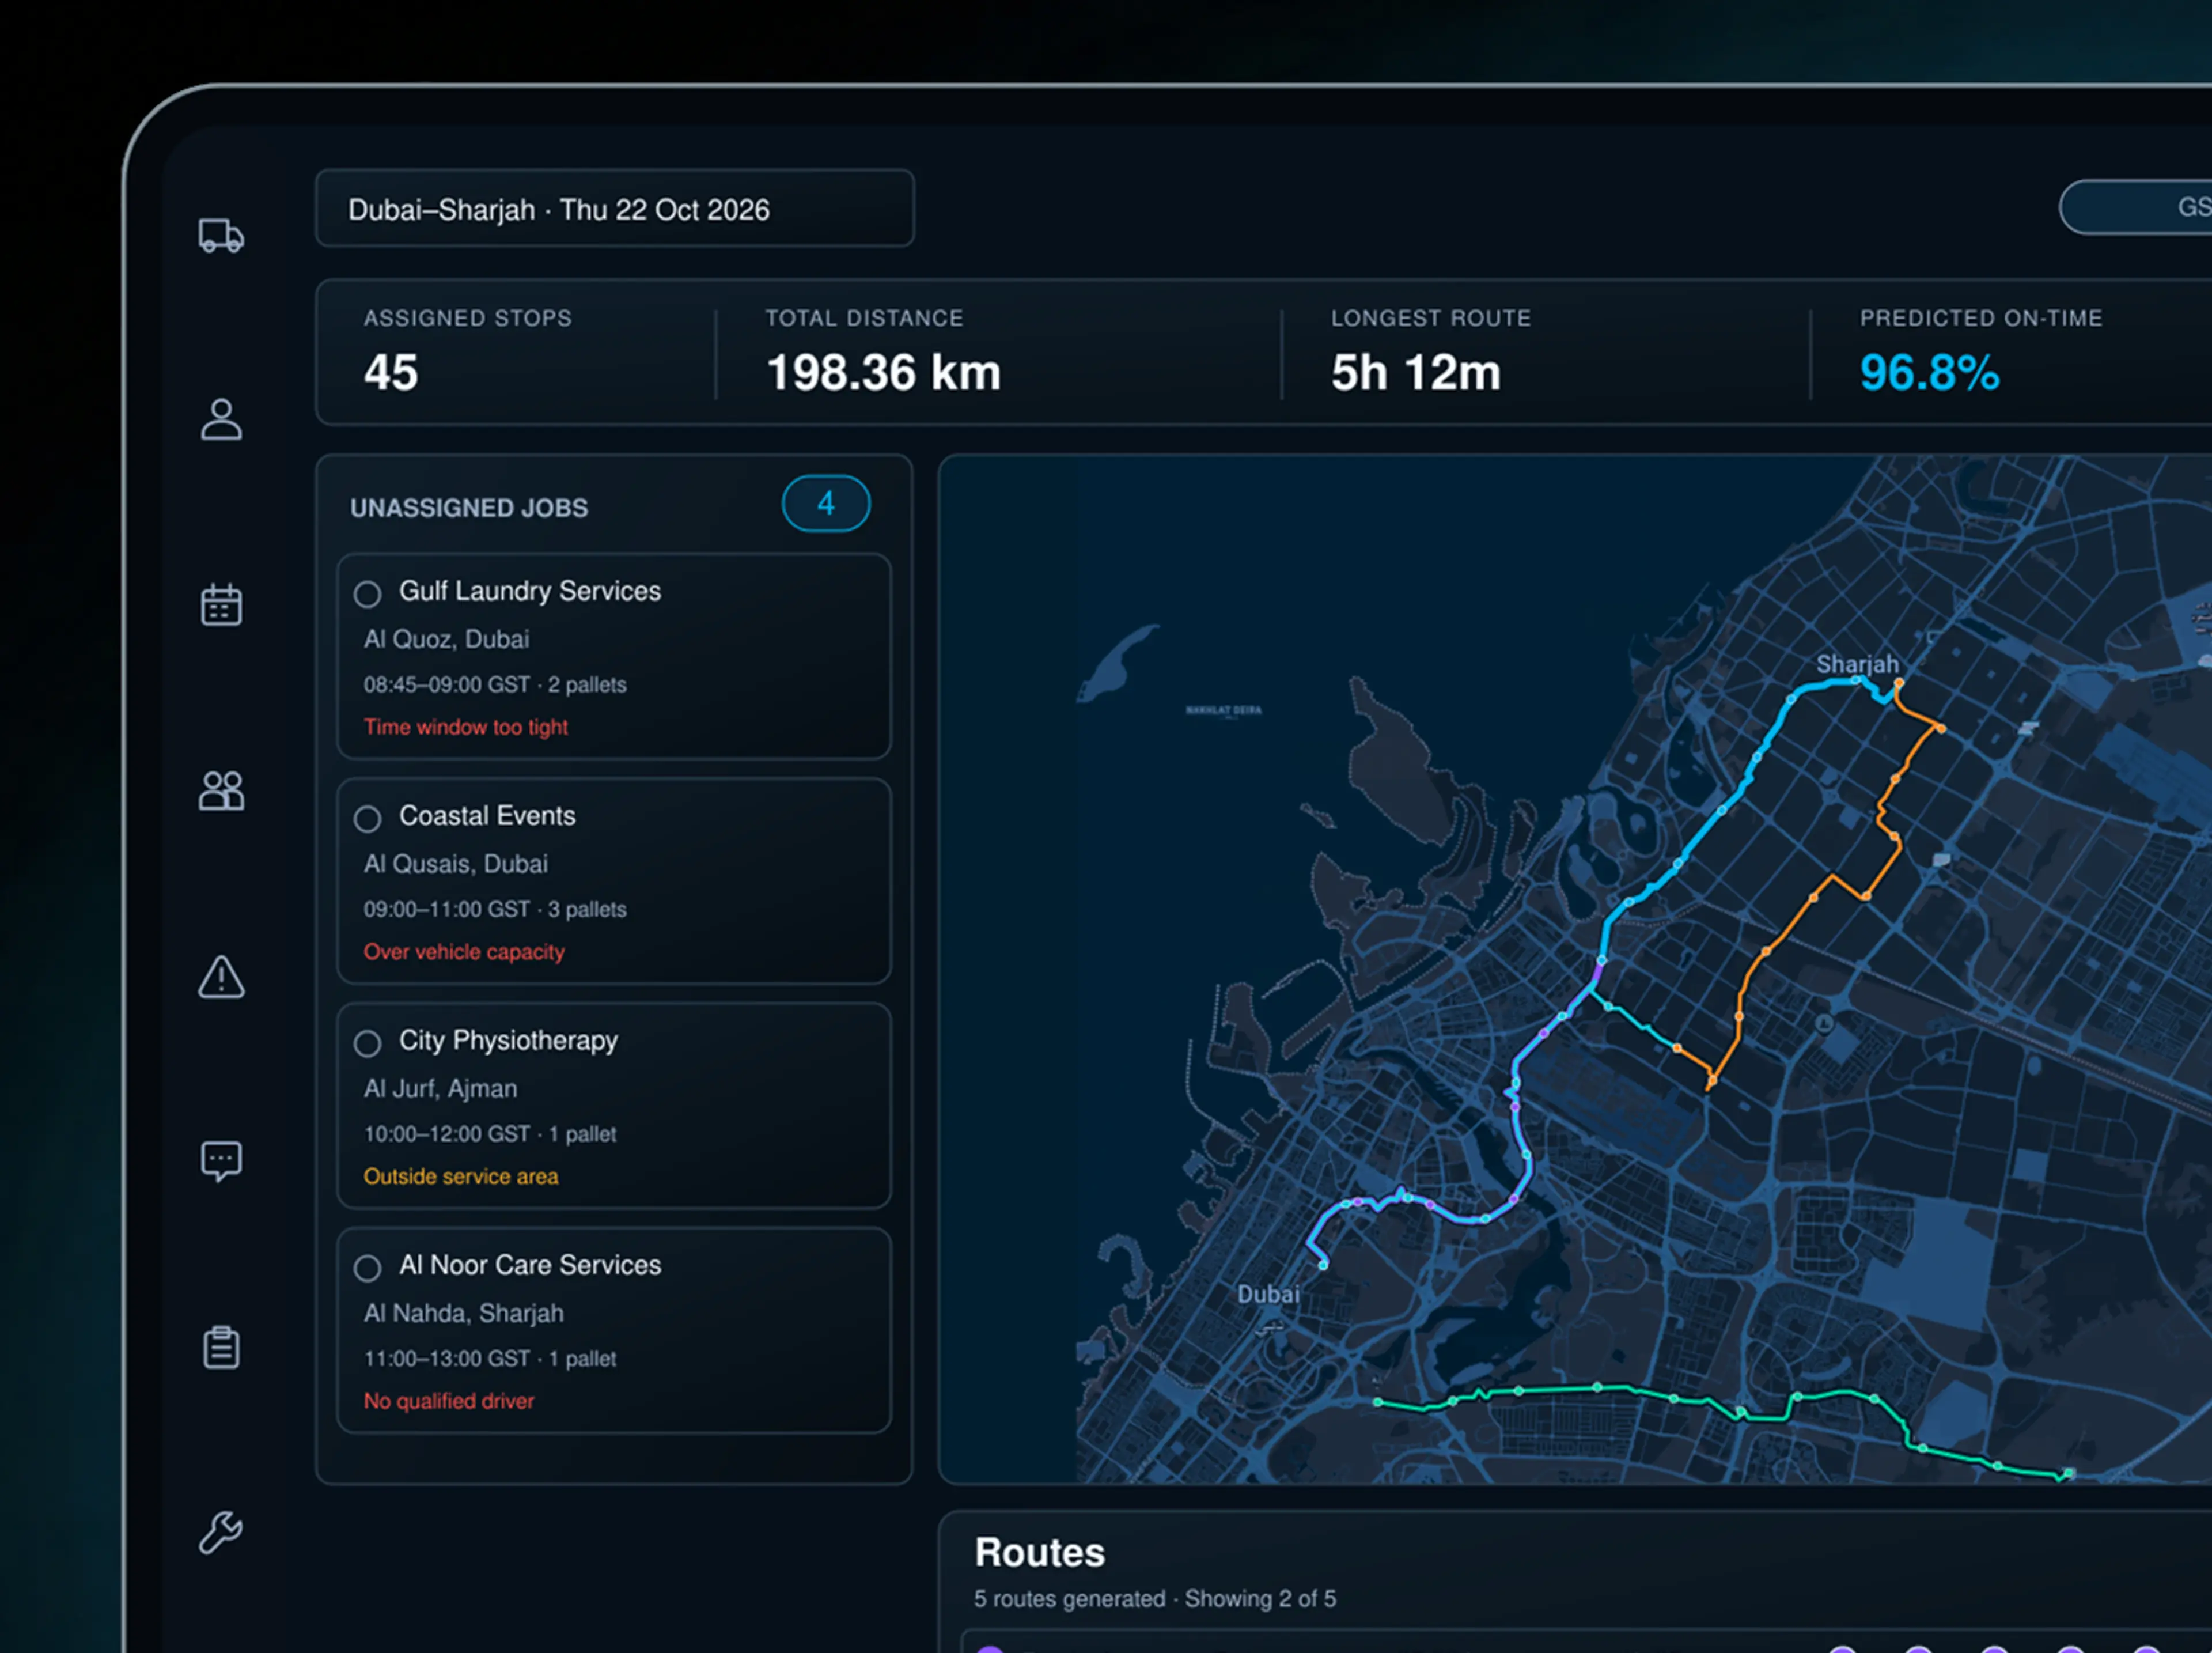This screenshot has width=2212, height=1653.
Task: Click the Time window too tight warning
Action: coord(465,727)
